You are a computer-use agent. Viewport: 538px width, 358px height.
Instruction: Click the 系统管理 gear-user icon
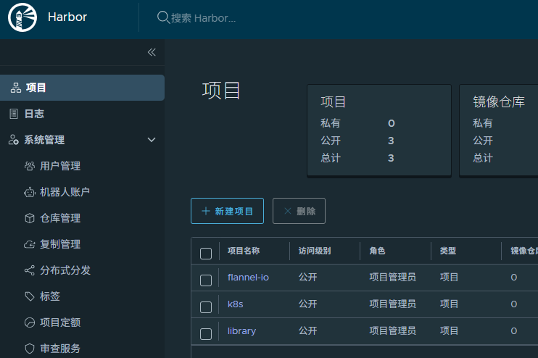point(14,140)
